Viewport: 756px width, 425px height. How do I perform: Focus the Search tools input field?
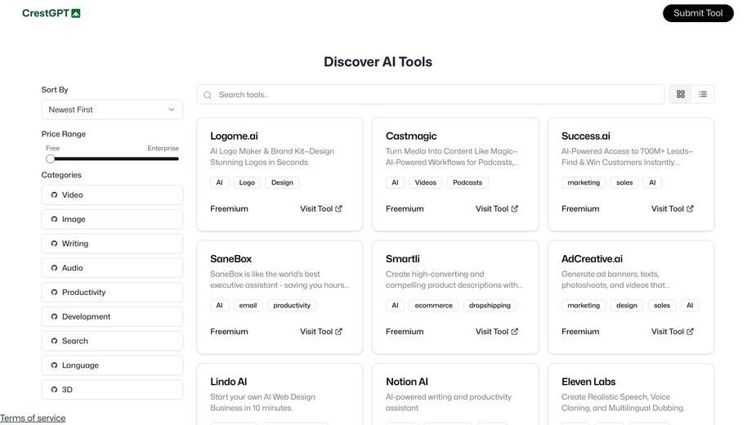(430, 95)
